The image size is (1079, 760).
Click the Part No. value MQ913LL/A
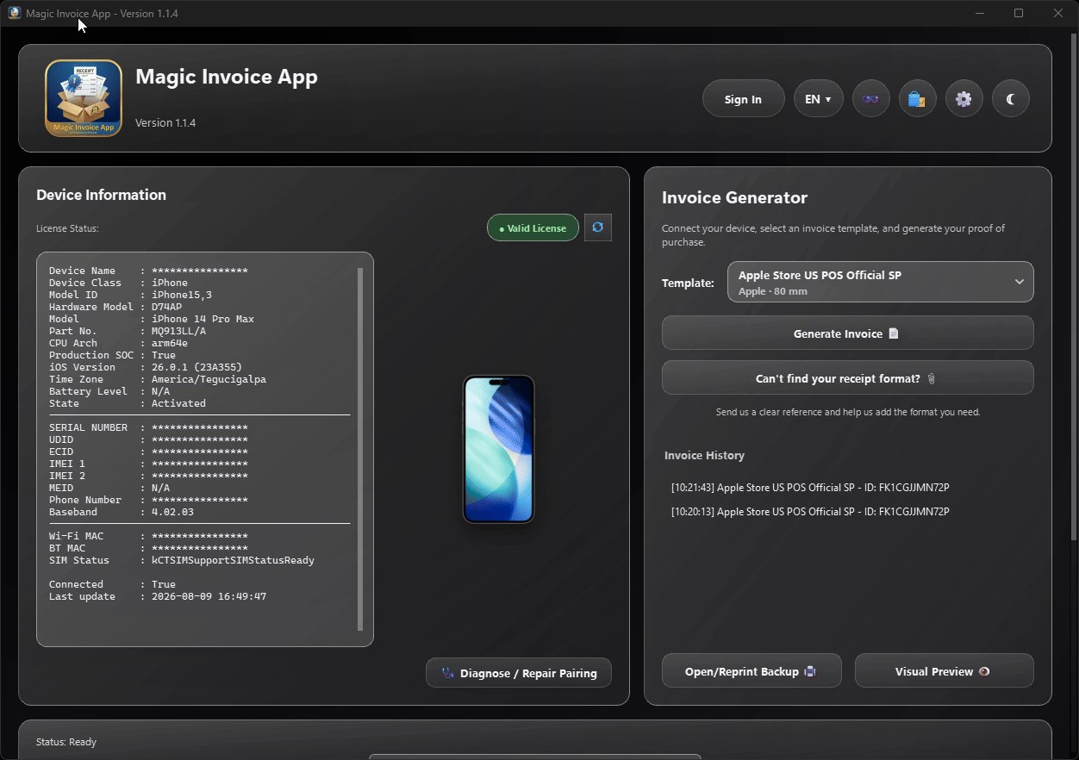click(x=179, y=331)
